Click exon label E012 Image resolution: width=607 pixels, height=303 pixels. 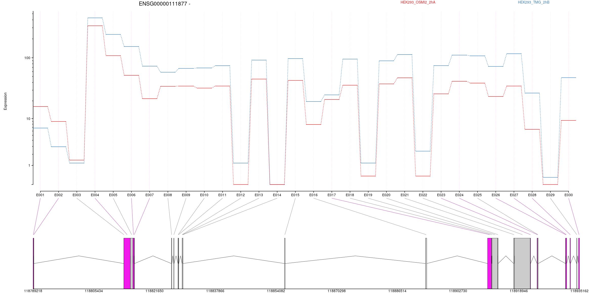pyautogui.click(x=241, y=195)
